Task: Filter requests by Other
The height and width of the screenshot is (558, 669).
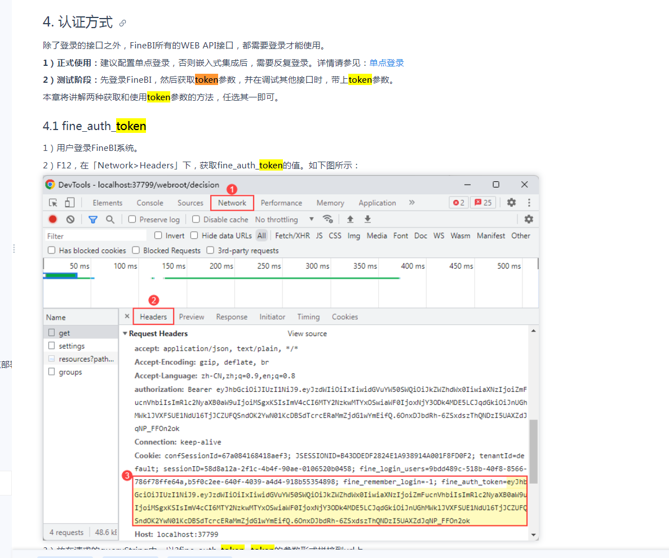Action: tap(521, 236)
